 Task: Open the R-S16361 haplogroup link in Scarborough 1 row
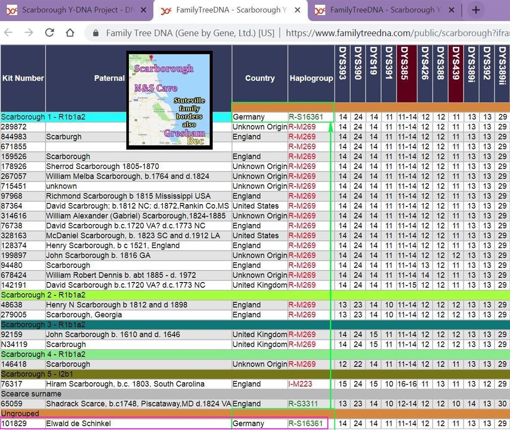pyautogui.click(x=306, y=117)
